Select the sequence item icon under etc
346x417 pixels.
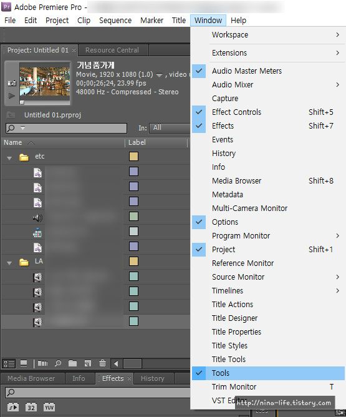point(37,233)
